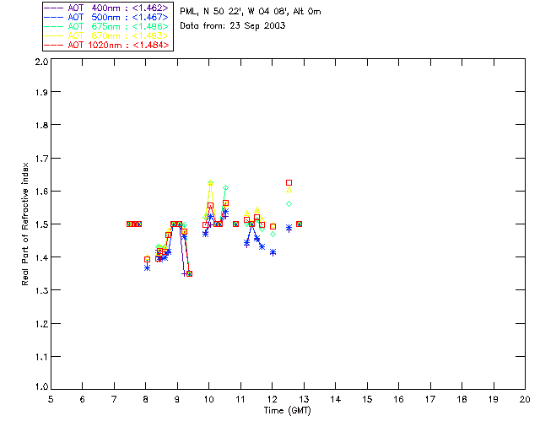Click the y-axis value 2.0

tap(41, 62)
